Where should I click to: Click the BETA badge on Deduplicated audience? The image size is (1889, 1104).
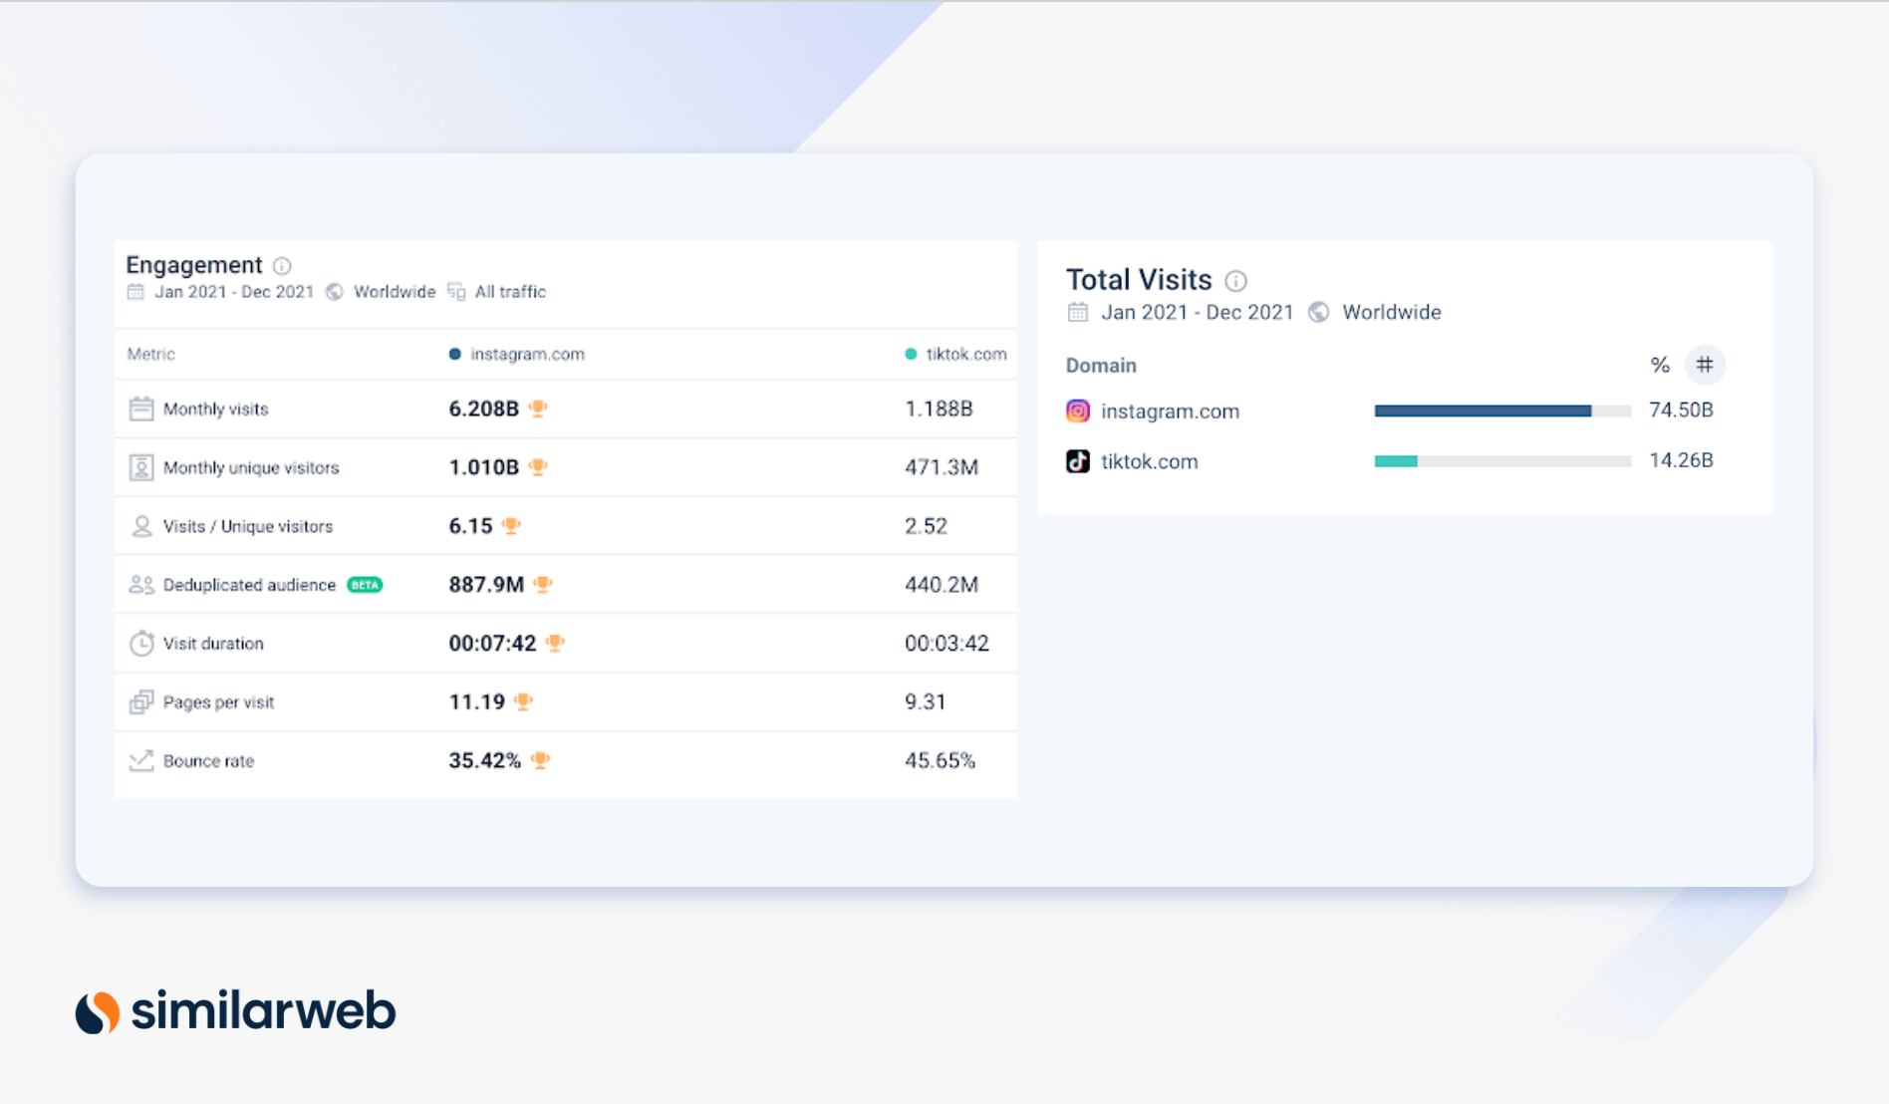pyautogui.click(x=365, y=585)
